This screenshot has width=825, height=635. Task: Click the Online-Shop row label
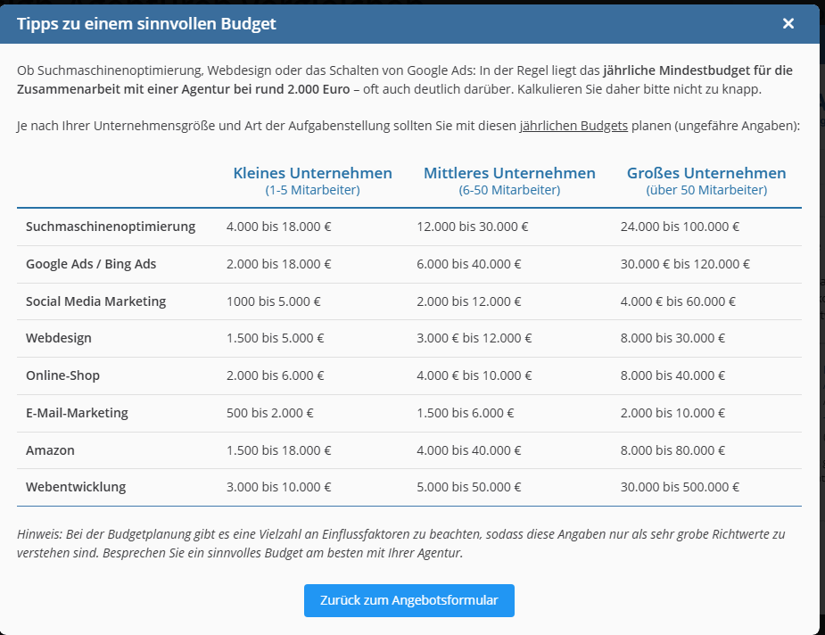point(62,375)
